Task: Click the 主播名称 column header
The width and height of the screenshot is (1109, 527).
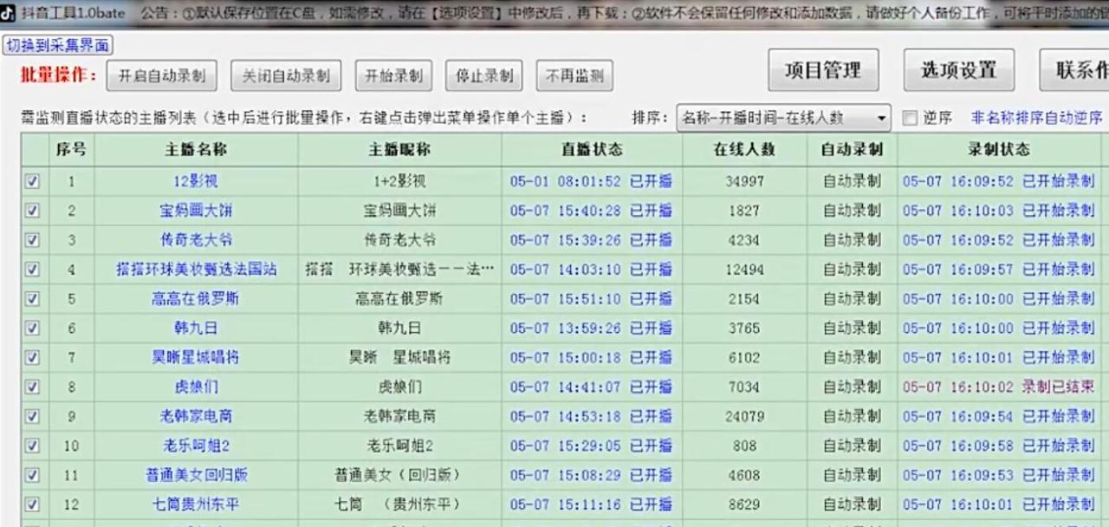Action: pos(196,149)
